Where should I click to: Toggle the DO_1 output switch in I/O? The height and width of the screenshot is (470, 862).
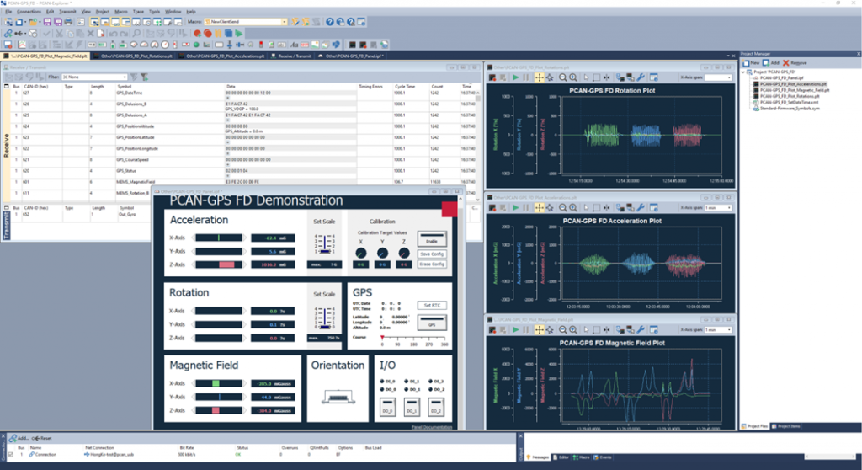[412, 408]
